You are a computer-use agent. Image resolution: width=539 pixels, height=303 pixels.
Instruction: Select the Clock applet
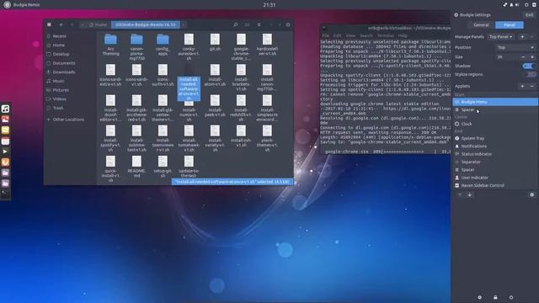tap(495, 124)
